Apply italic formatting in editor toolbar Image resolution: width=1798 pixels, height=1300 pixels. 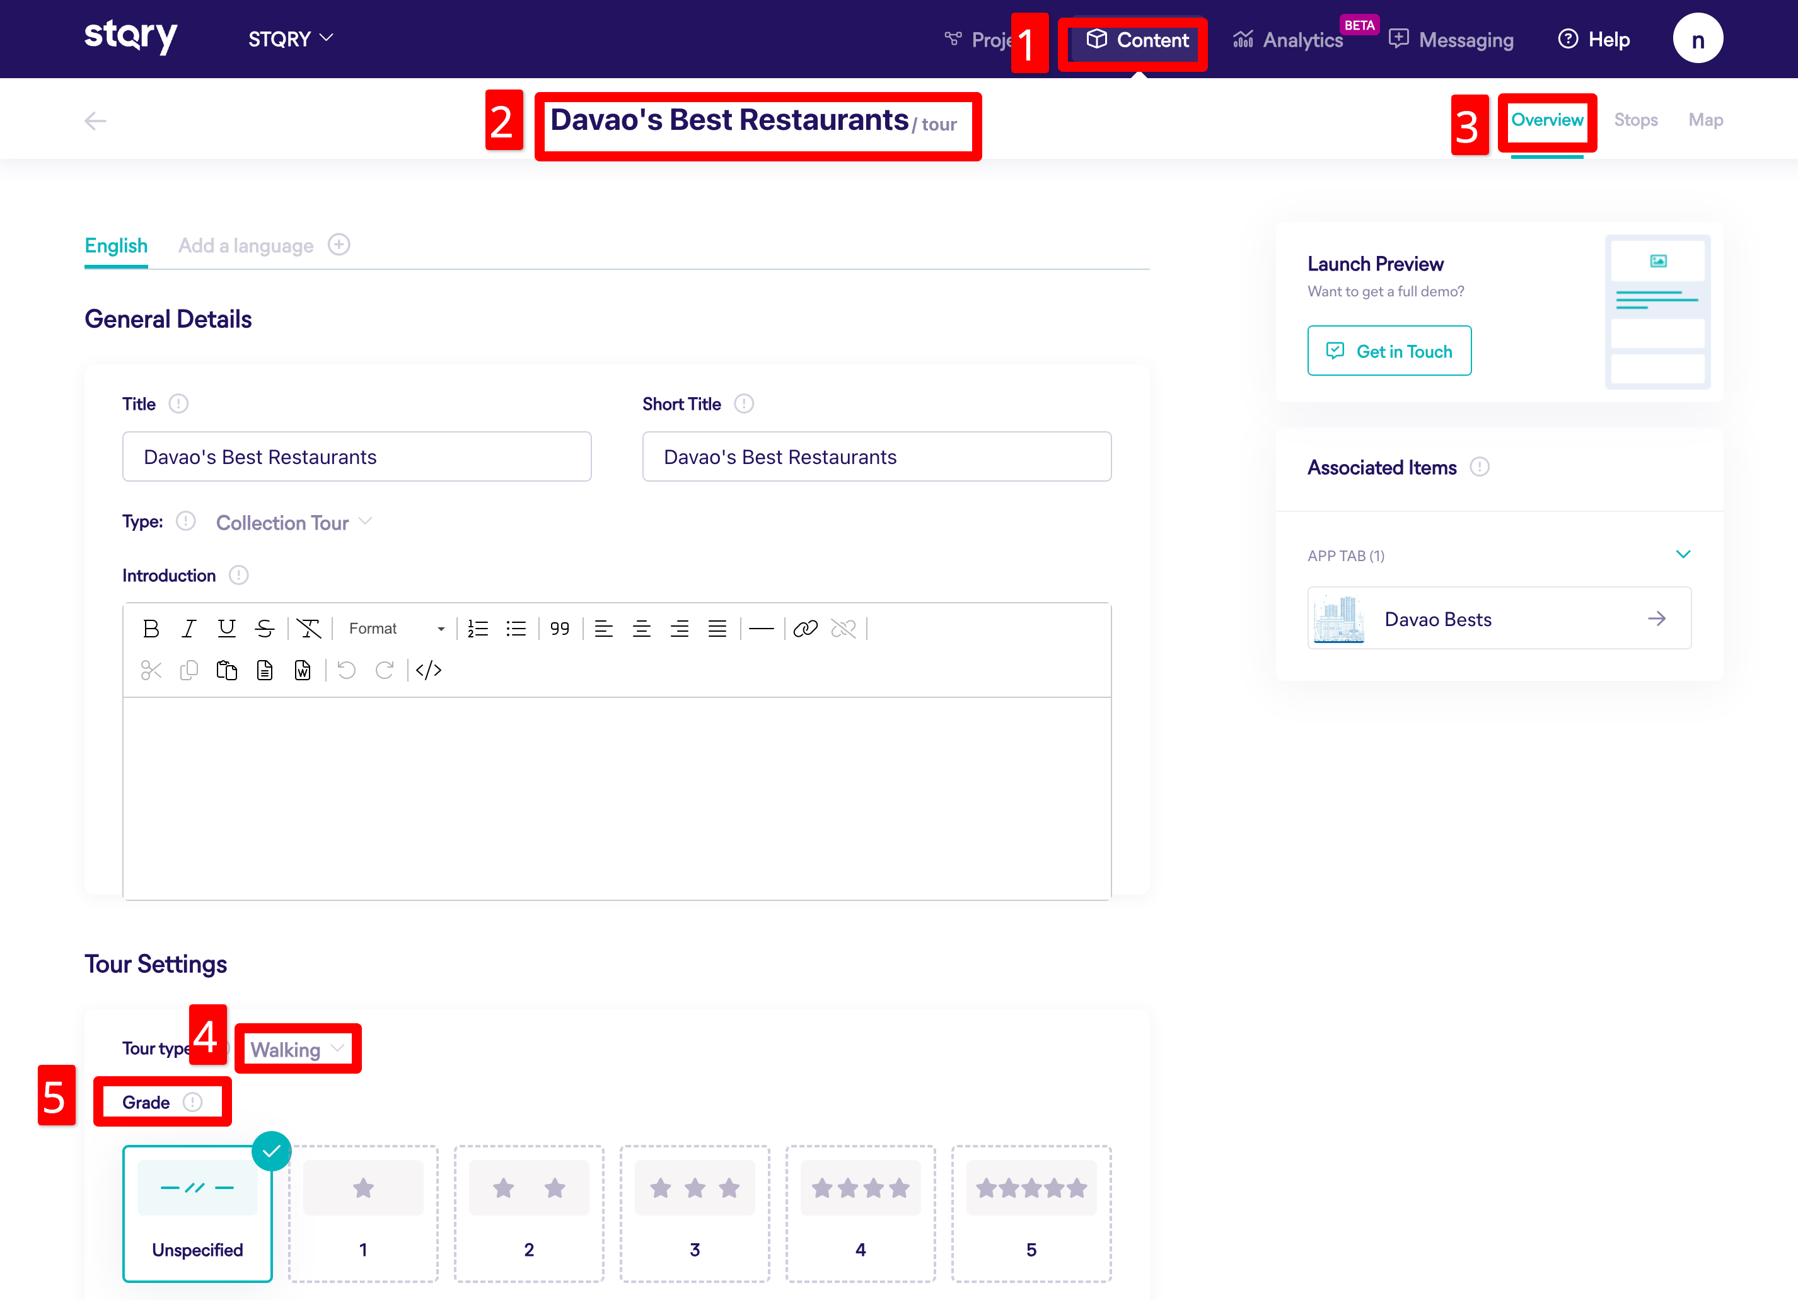pyautogui.click(x=188, y=629)
